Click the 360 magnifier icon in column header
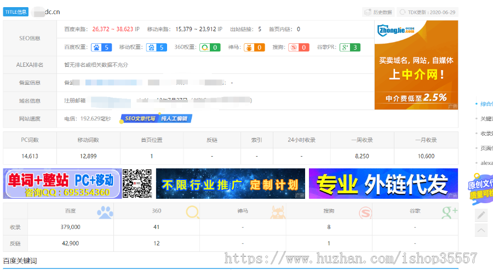The height and width of the screenshot is (270, 493). point(192,212)
